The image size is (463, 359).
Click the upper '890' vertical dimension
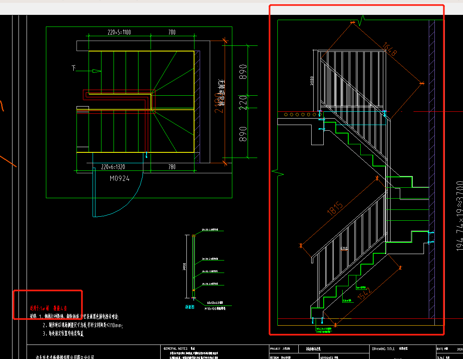243,72
